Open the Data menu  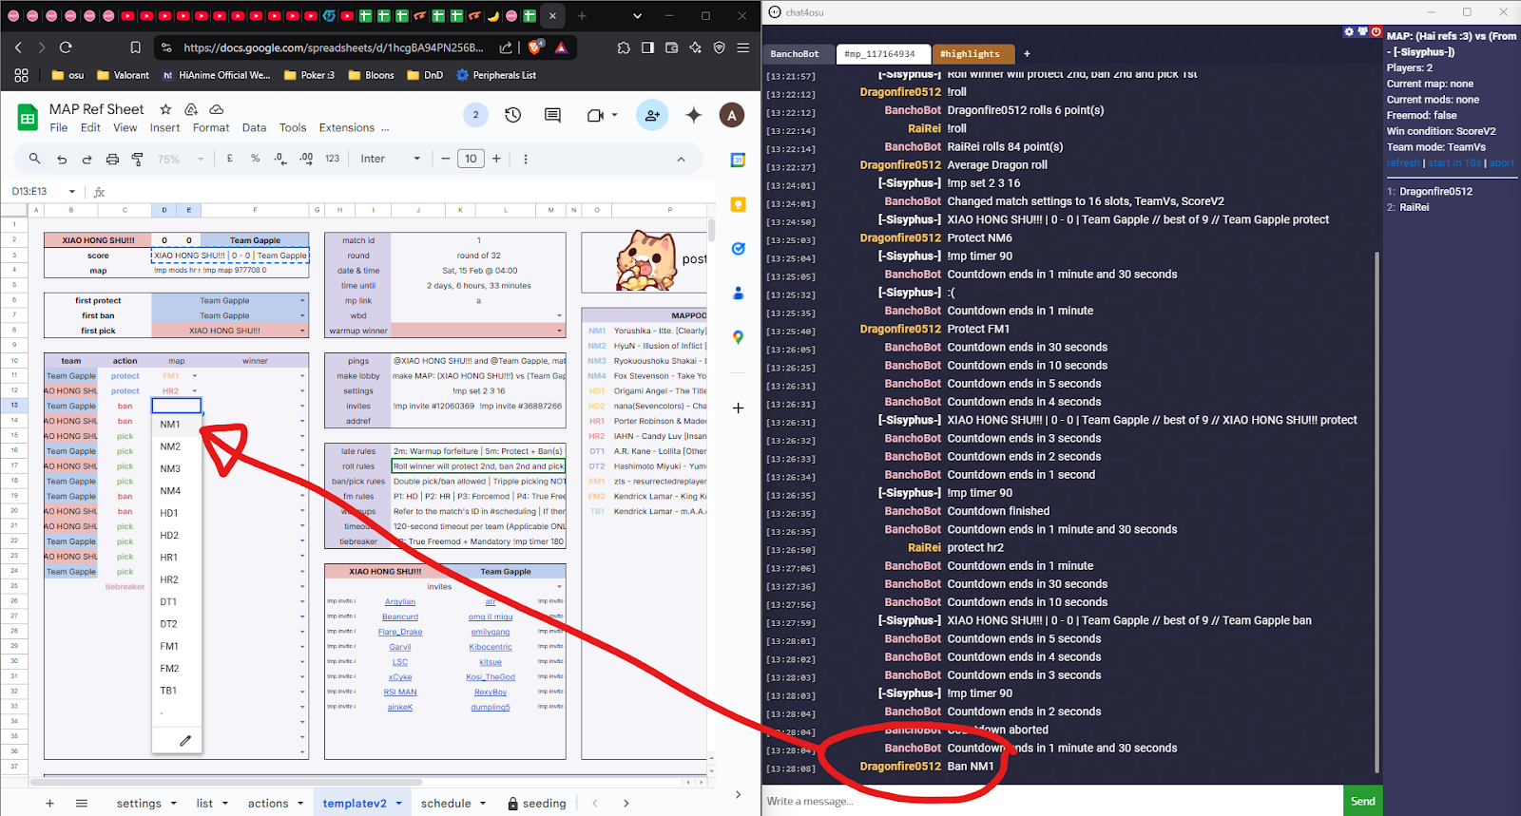click(254, 127)
